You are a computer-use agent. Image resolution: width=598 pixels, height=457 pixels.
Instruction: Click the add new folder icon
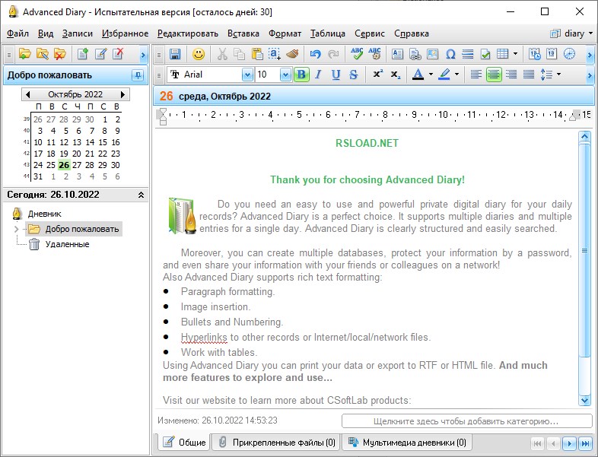[25, 54]
